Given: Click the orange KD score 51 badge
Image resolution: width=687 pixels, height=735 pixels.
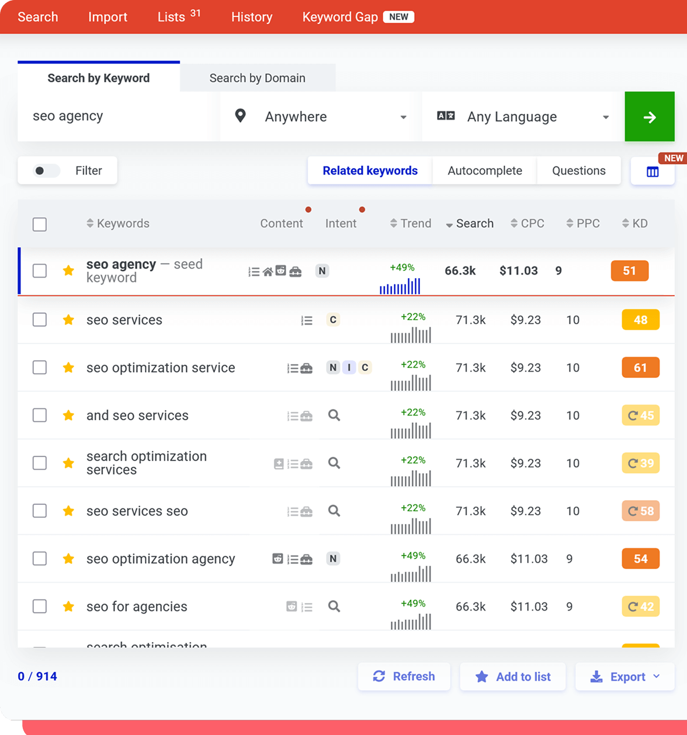Looking at the screenshot, I should [629, 271].
